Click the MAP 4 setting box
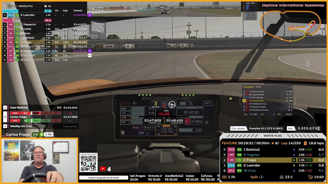Screen dimensions: 328x184 (x=126, y=109)
